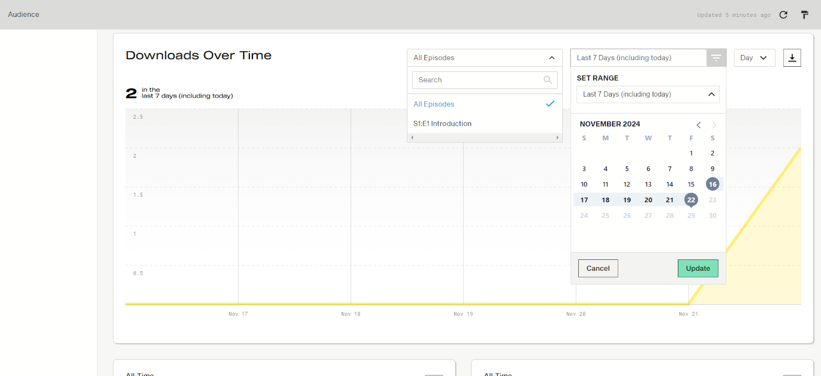Choose November 6 date
The image size is (821, 376).
pyautogui.click(x=649, y=169)
